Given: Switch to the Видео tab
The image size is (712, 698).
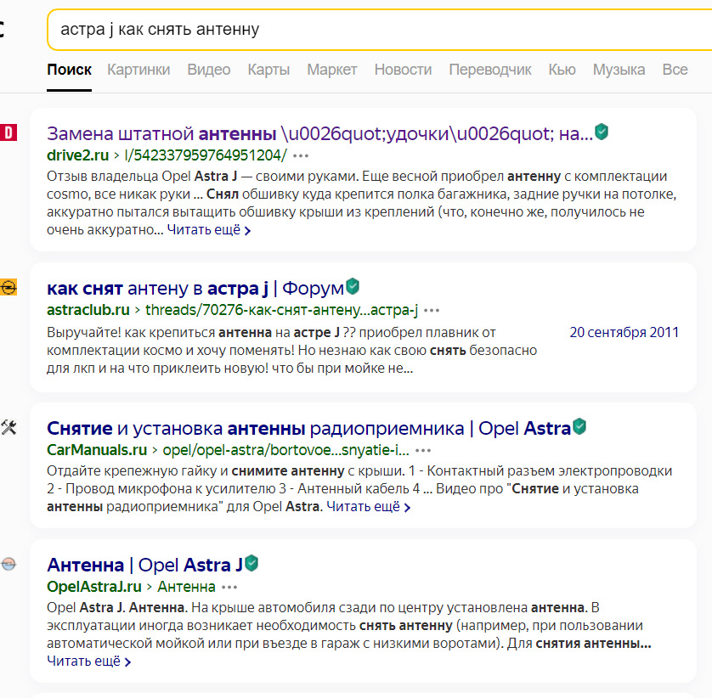Looking at the screenshot, I should click(209, 70).
